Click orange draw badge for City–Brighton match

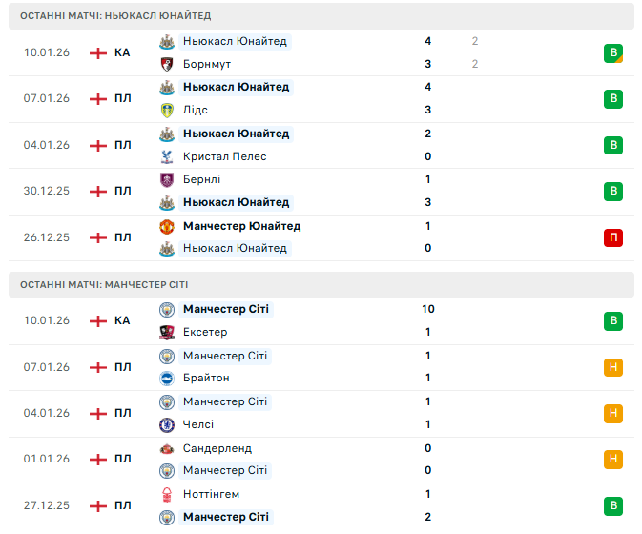pos(613,367)
